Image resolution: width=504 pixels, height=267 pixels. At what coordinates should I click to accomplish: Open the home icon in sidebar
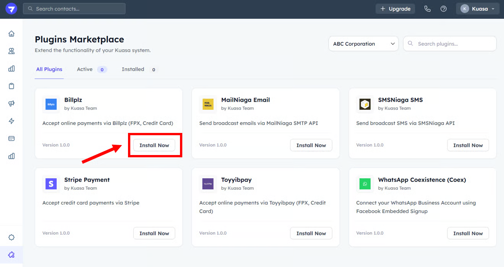click(11, 34)
